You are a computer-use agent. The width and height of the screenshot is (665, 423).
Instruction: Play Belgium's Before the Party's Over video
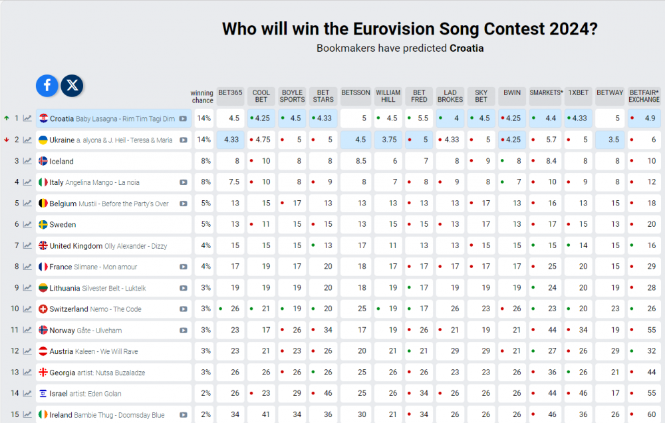pyautogui.click(x=184, y=204)
